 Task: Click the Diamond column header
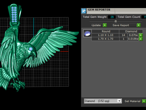(x=131, y=31)
